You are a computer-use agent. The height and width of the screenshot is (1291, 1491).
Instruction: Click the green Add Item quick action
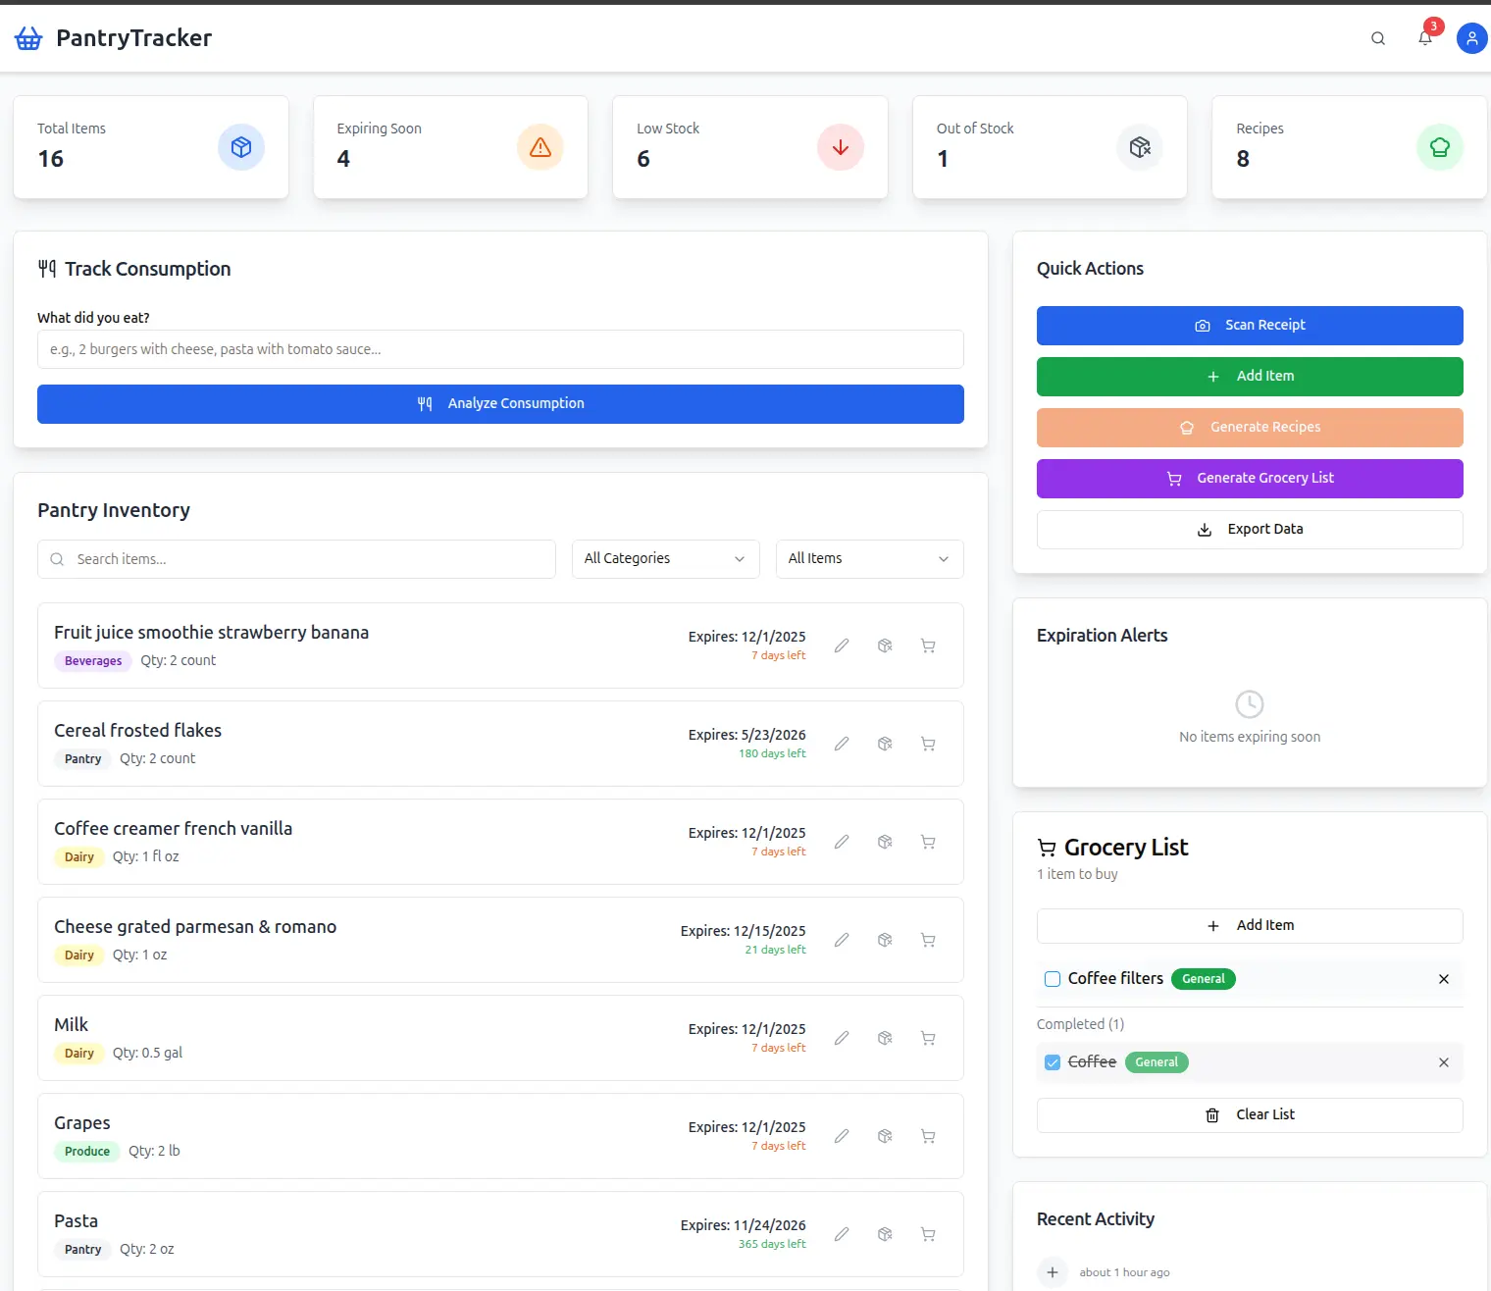[x=1249, y=376]
